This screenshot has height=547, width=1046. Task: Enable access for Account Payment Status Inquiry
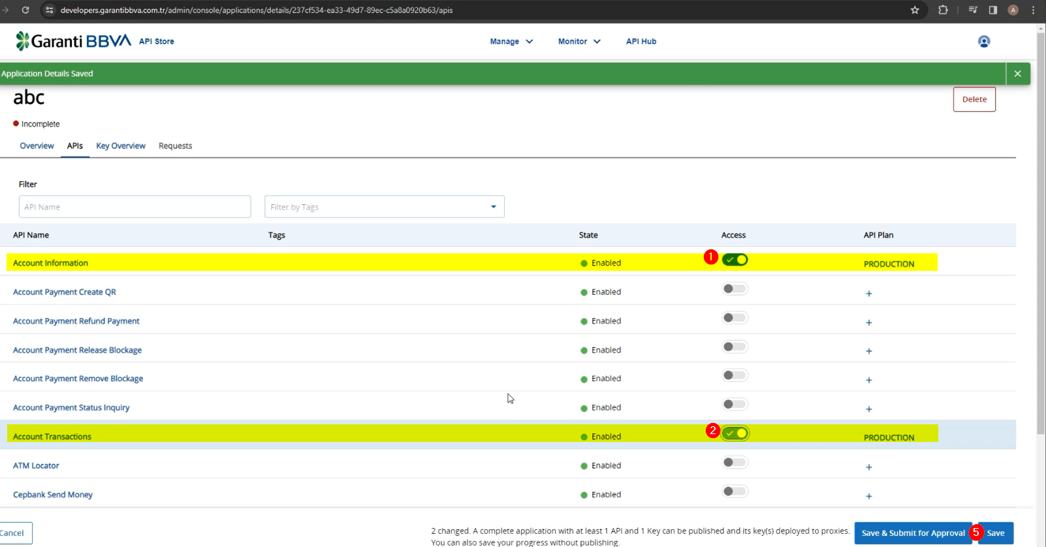coord(735,404)
